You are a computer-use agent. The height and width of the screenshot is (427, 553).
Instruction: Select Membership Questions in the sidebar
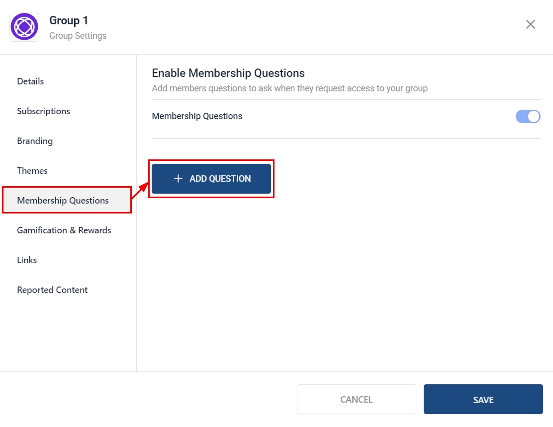point(63,201)
